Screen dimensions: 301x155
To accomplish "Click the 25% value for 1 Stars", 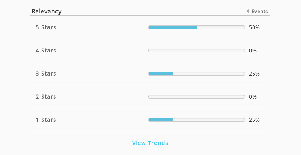I will coord(254,120).
